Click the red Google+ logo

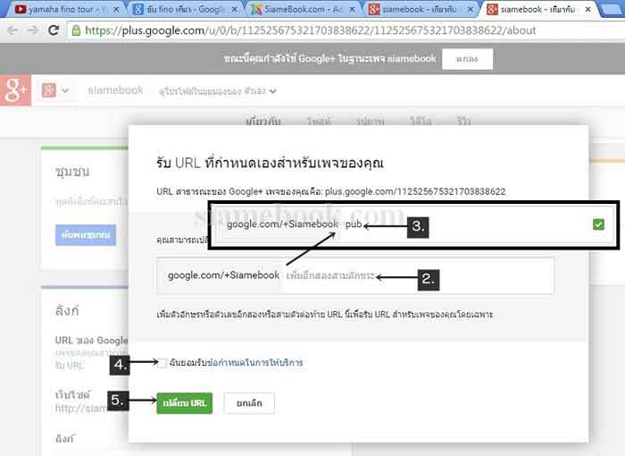(15, 90)
